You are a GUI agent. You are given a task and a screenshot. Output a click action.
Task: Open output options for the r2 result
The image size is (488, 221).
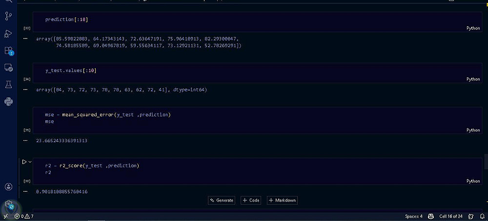coord(25,191)
